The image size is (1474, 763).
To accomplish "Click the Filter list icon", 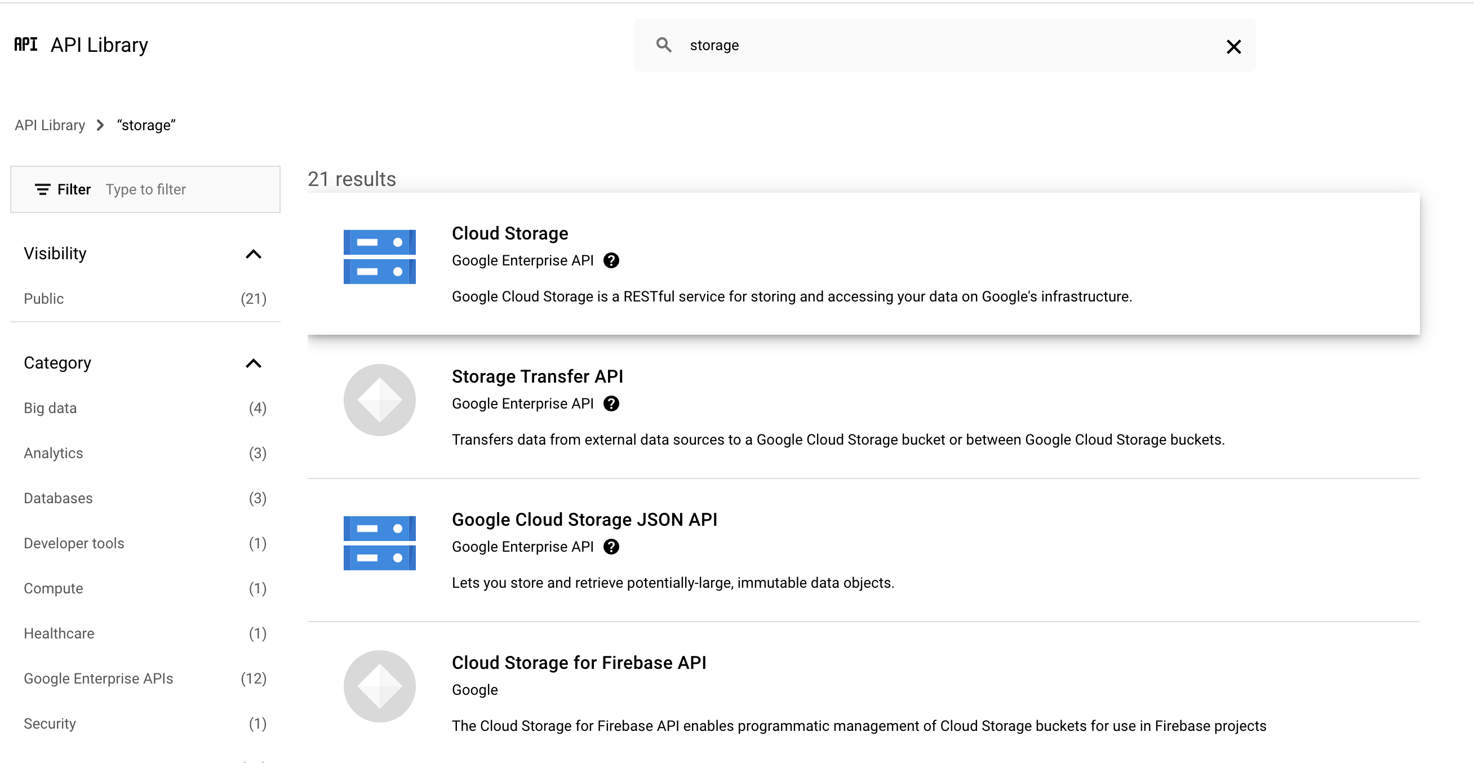I will tap(42, 189).
